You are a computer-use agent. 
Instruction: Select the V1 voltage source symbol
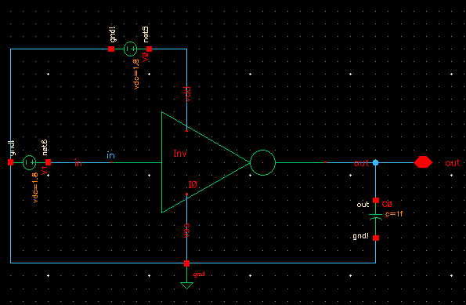pos(30,162)
